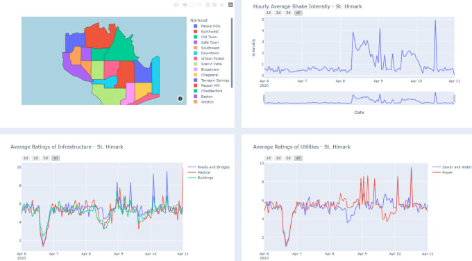Image resolution: width=472 pixels, height=261 pixels.
Task: Click right handle of Shake Intensity range slider
Action: coord(454,99)
